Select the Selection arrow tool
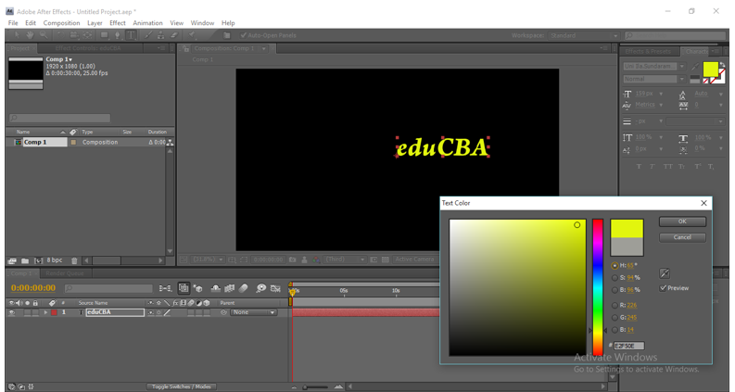The image size is (735, 392). pos(17,35)
